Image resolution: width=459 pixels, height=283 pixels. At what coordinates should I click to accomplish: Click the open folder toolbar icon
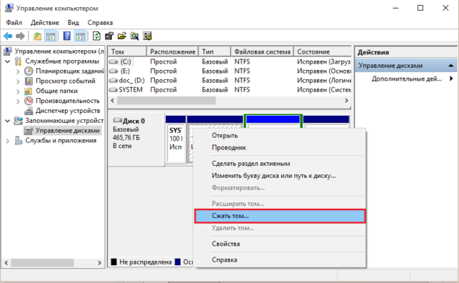click(122, 36)
